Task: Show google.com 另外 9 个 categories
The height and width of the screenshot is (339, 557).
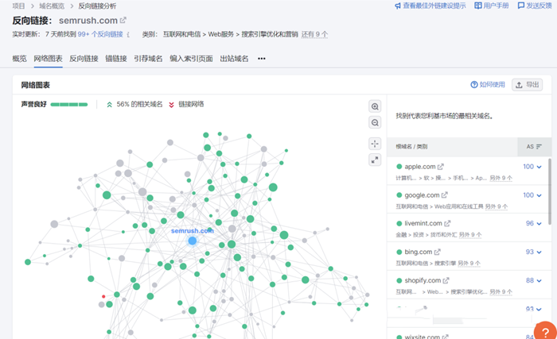Action: click(497, 206)
